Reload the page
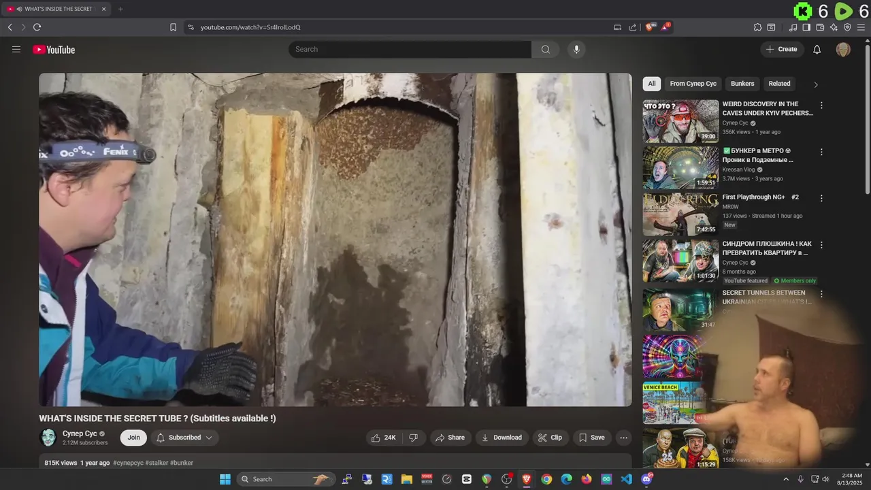Viewport: 871px width, 490px height. (37, 27)
